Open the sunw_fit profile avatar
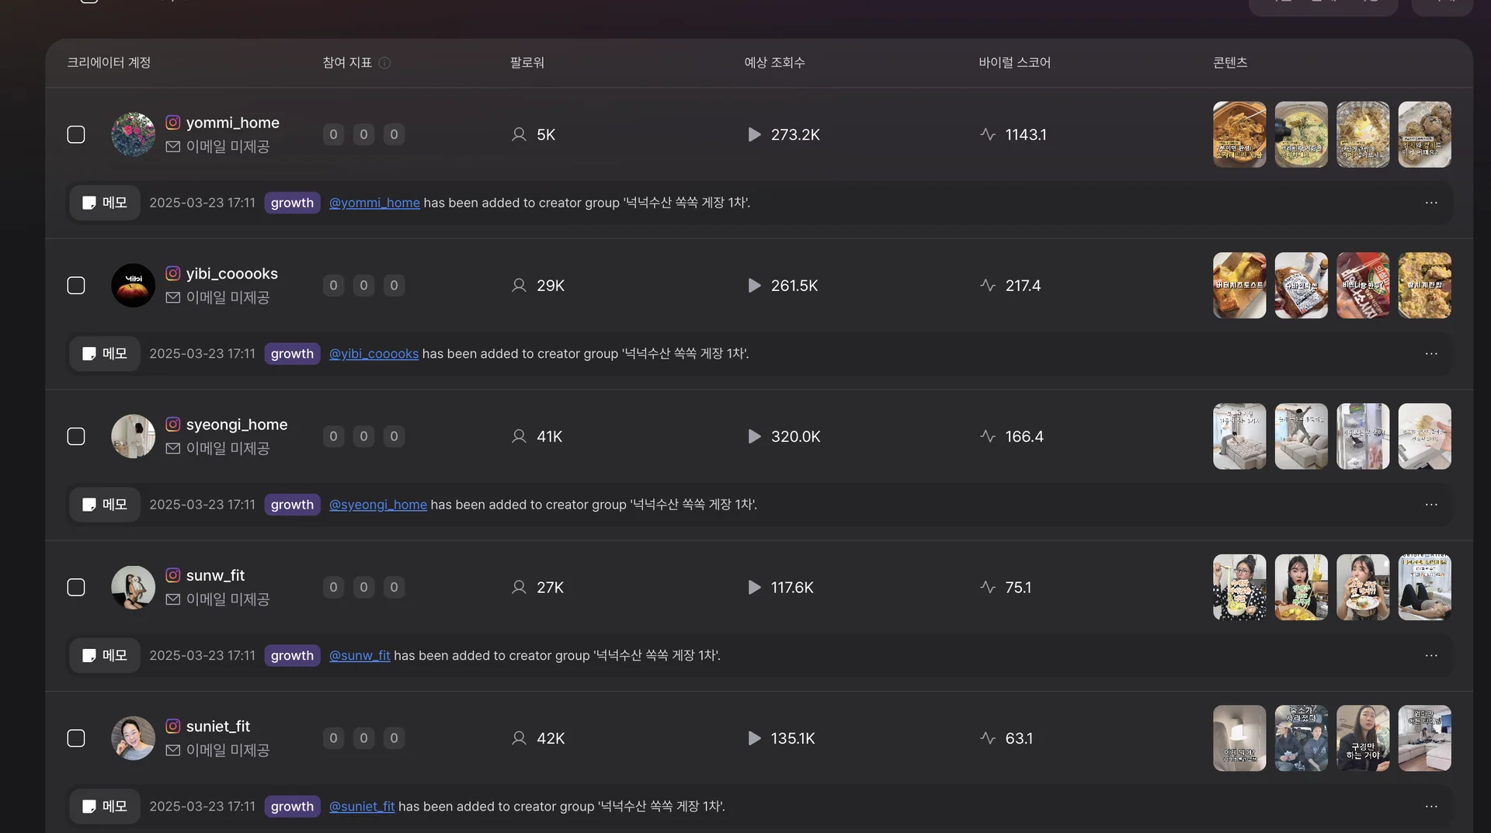 (133, 588)
